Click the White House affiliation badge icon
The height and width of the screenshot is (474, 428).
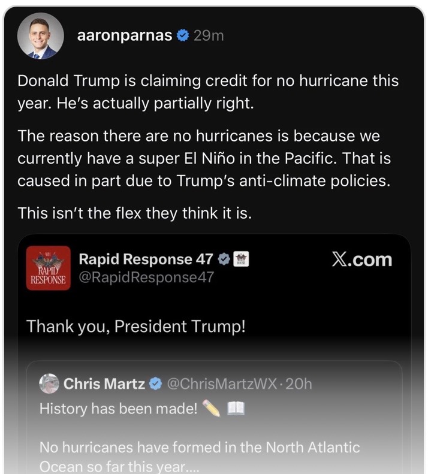pyautogui.click(x=241, y=259)
